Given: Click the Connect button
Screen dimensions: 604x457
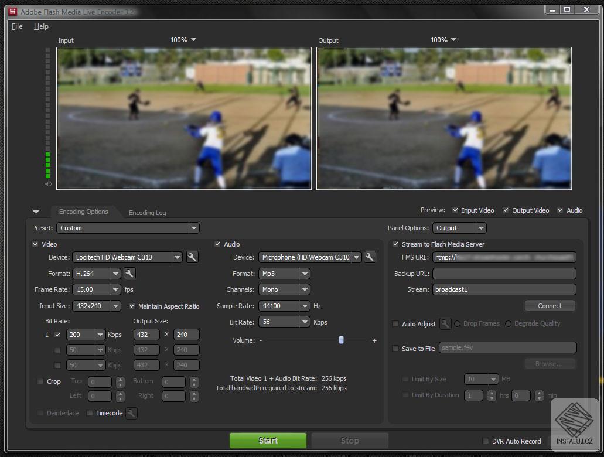Looking at the screenshot, I should (x=549, y=305).
